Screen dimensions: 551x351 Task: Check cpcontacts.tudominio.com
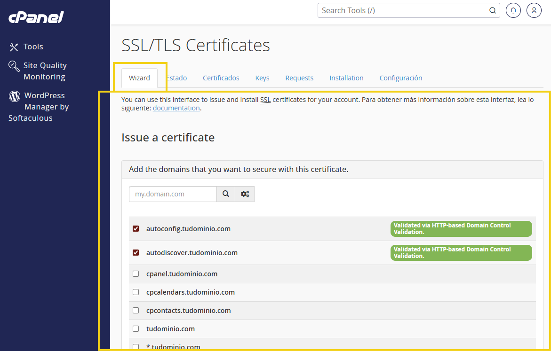pos(136,310)
